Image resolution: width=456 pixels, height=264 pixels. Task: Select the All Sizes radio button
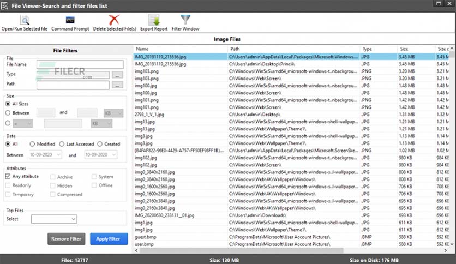pyautogui.click(x=8, y=104)
